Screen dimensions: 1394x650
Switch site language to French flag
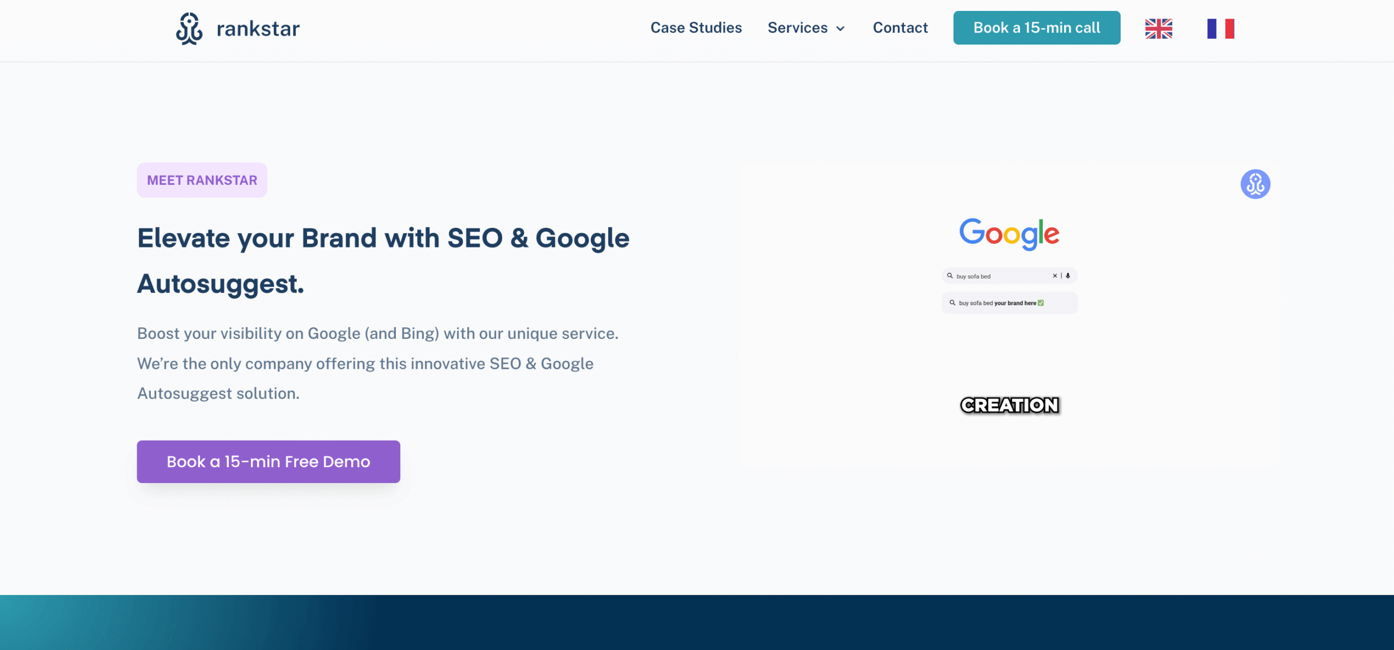pyautogui.click(x=1220, y=28)
